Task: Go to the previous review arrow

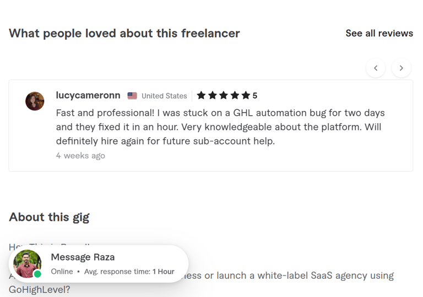Action: pyautogui.click(x=376, y=68)
